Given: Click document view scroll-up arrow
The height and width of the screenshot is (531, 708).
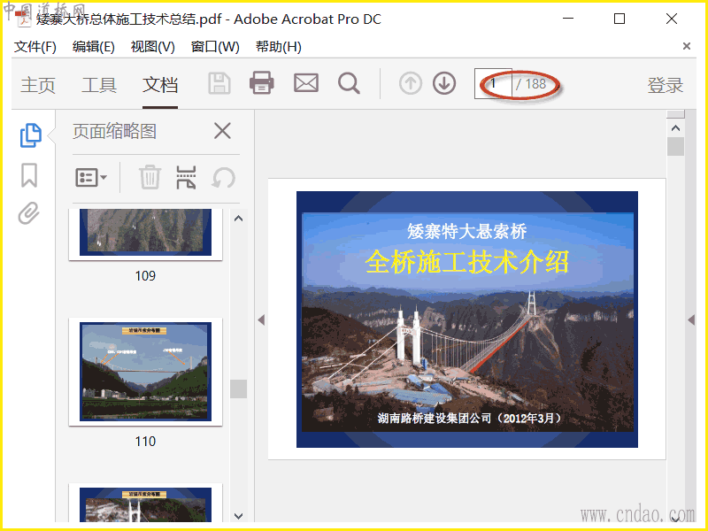Looking at the screenshot, I should pos(675,128).
